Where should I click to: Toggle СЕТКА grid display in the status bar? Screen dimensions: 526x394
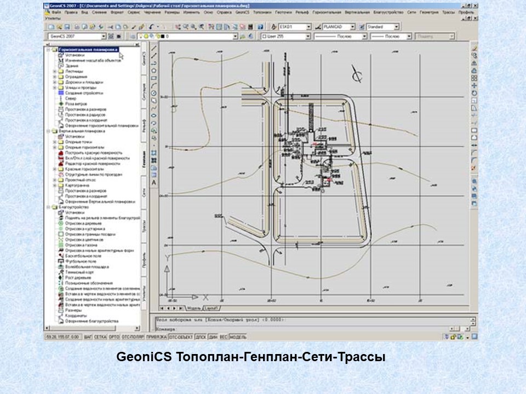[100, 337]
